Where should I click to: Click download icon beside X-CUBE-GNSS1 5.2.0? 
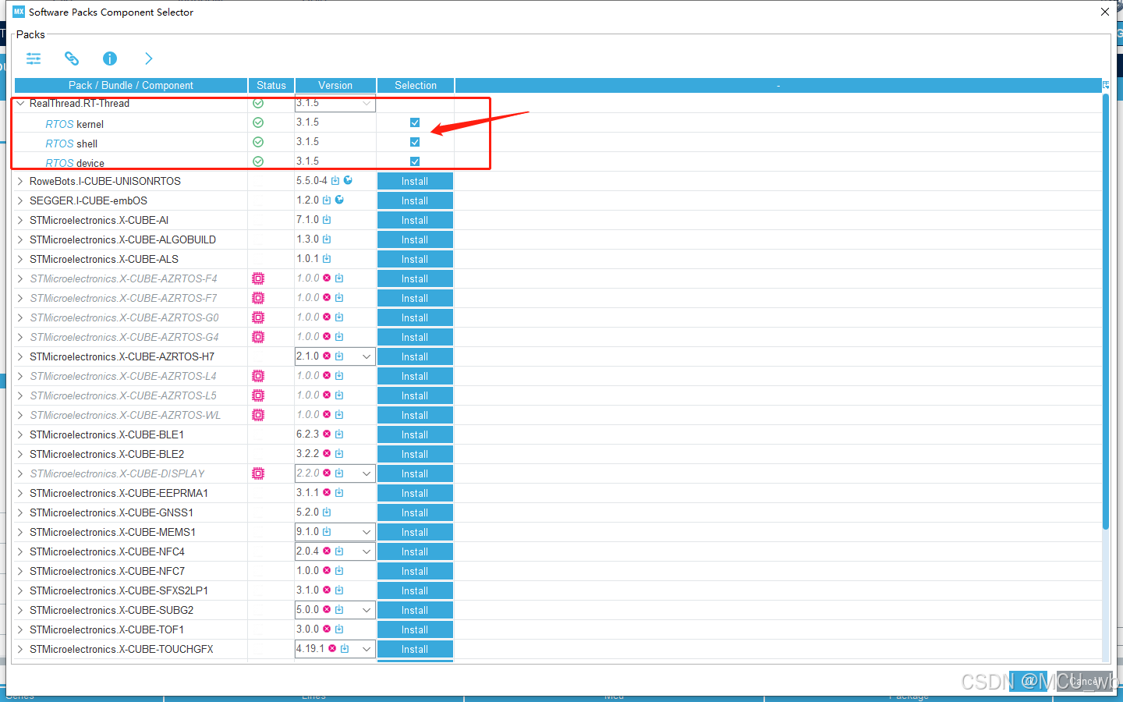(327, 512)
